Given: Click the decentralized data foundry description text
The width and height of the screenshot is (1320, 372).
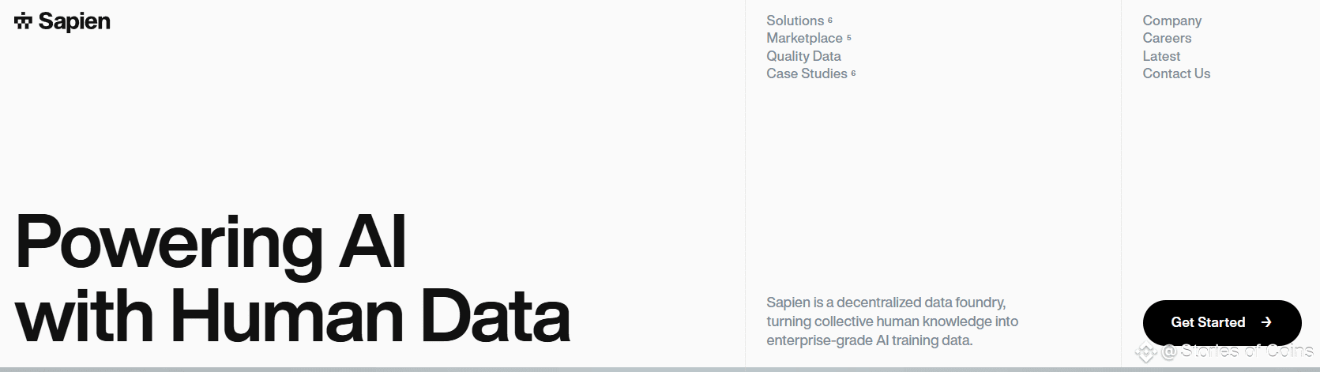Looking at the screenshot, I should tap(892, 321).
